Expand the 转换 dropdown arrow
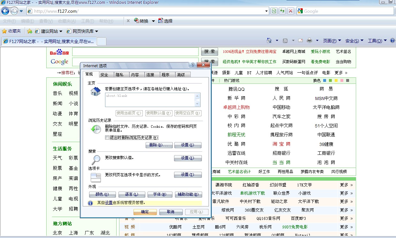Viewport: 396px width, 238px height. (153, 21)
